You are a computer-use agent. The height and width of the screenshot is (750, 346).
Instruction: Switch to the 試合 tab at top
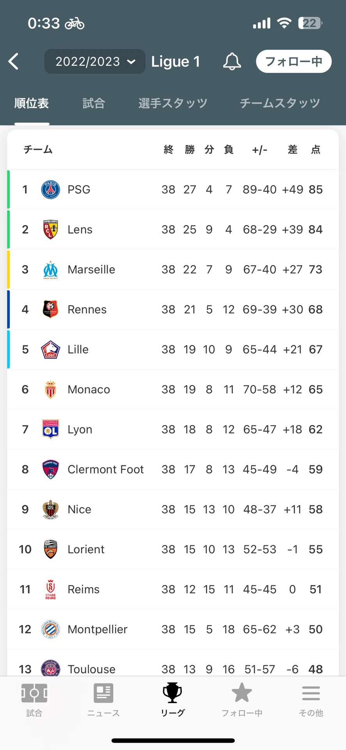[x=94, y=103]
